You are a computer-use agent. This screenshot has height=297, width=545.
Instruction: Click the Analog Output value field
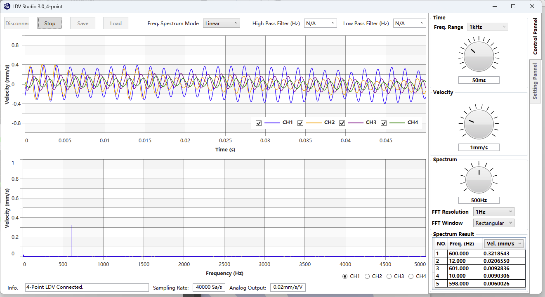click(x=288, y=288)
